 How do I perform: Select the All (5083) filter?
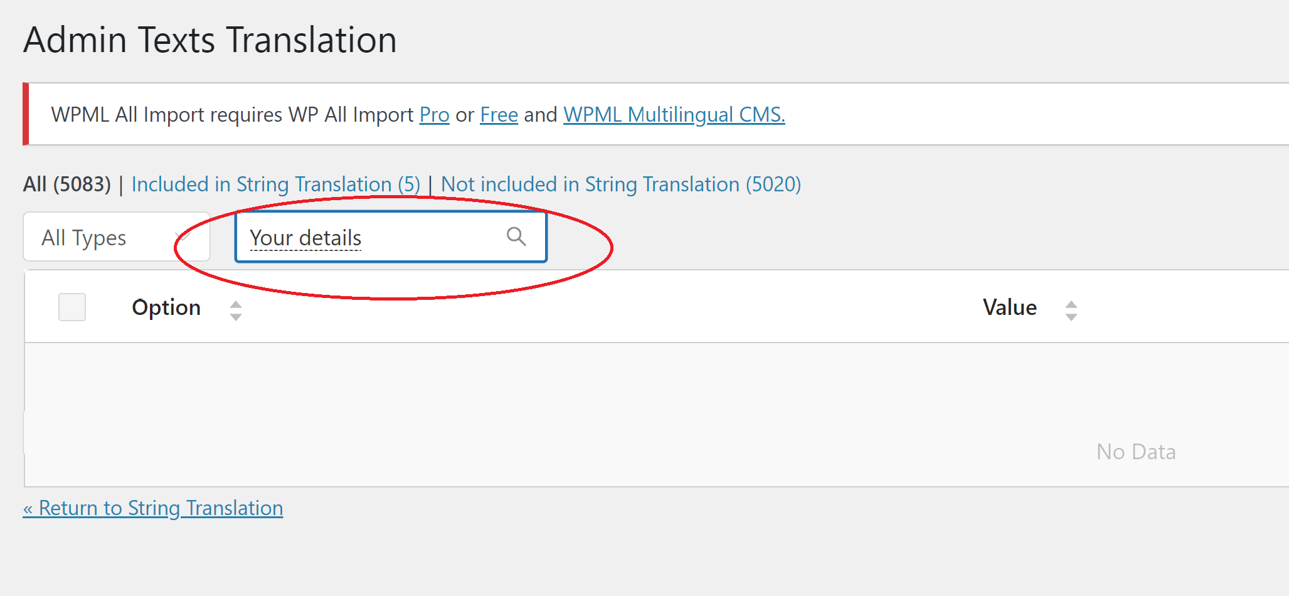(67, 184)
